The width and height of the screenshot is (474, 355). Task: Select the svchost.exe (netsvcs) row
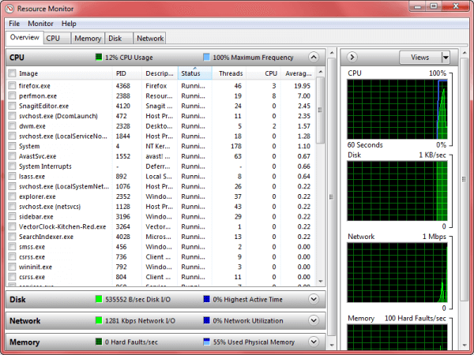[x=161, y=207]
